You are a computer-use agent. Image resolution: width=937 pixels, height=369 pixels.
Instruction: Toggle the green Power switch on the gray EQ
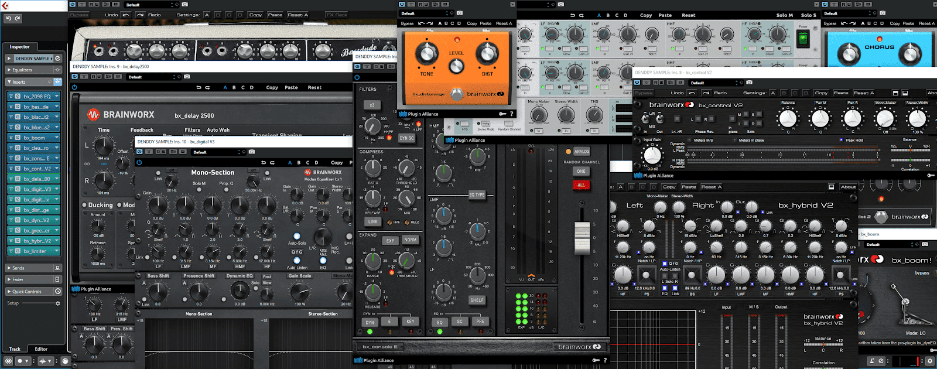803,40
